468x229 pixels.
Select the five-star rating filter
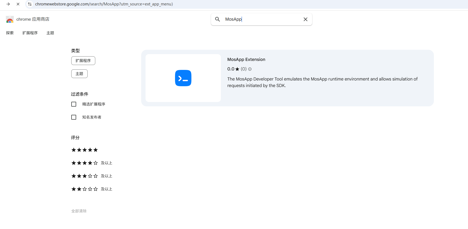tap(85, 150)
